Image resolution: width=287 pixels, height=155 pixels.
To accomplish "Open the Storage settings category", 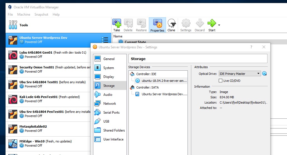I will click(x=110, y=85).
